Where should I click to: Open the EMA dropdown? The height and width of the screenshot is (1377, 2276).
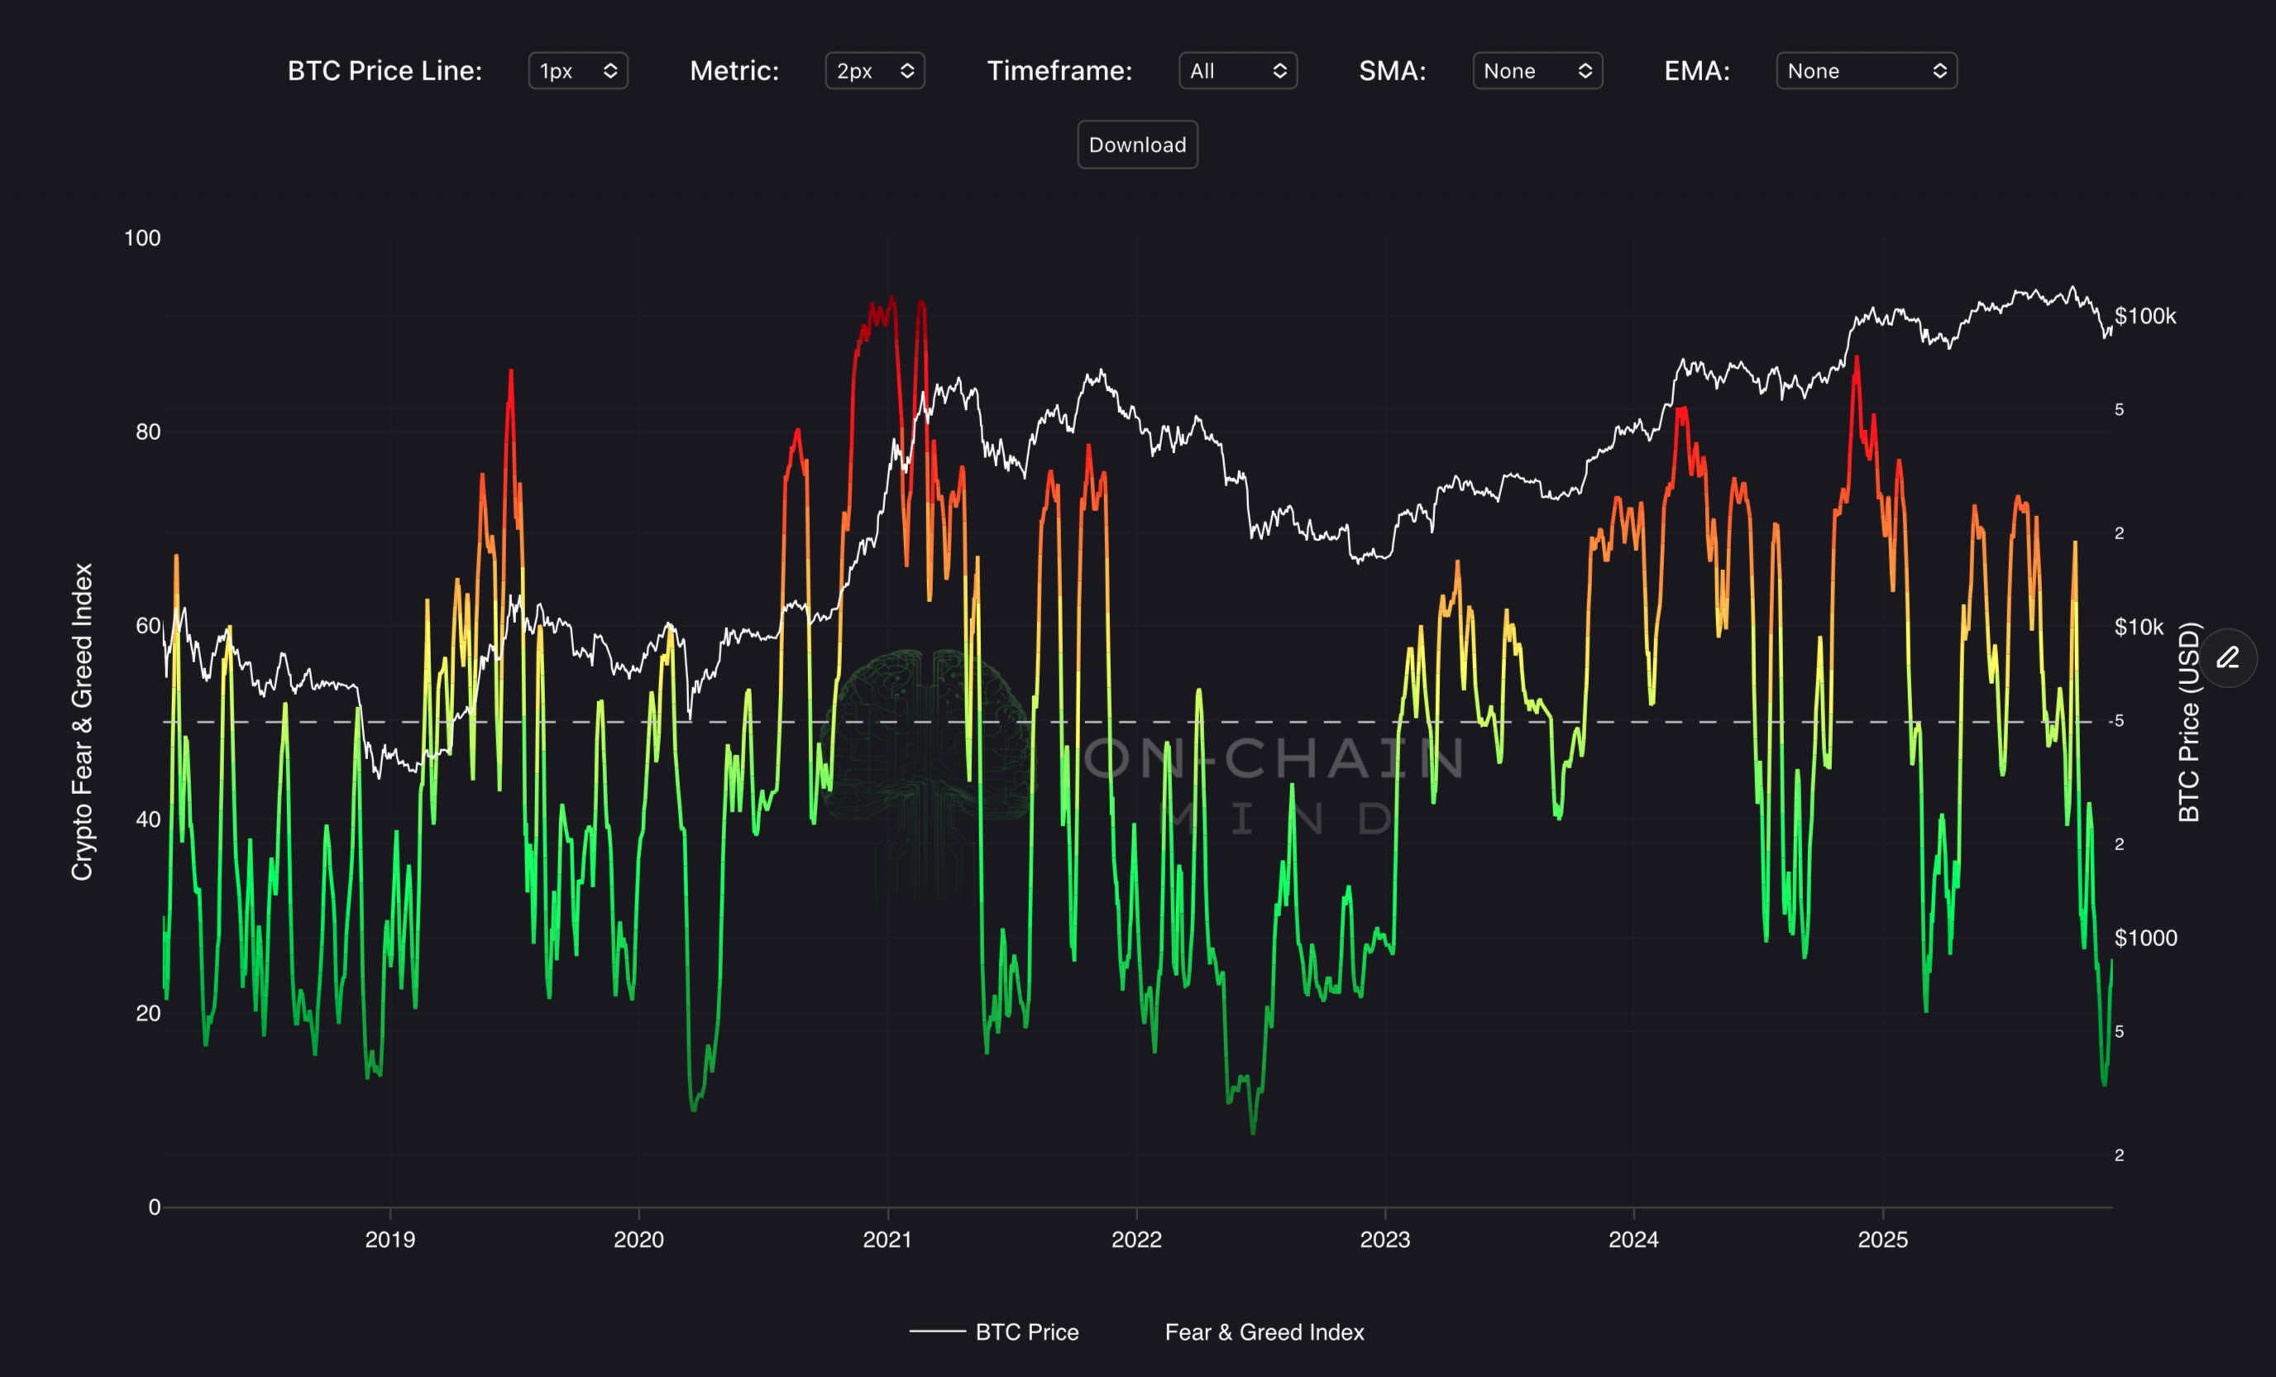pos(1866,71)
